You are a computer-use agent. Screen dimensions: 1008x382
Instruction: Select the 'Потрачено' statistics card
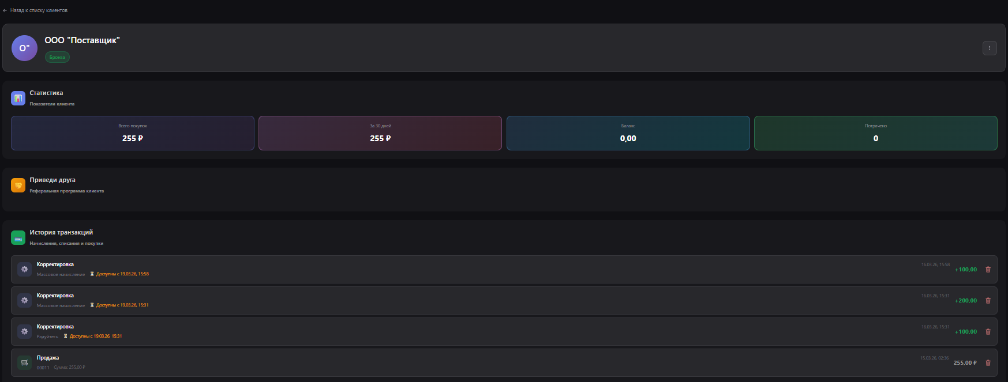click(875, 133)
